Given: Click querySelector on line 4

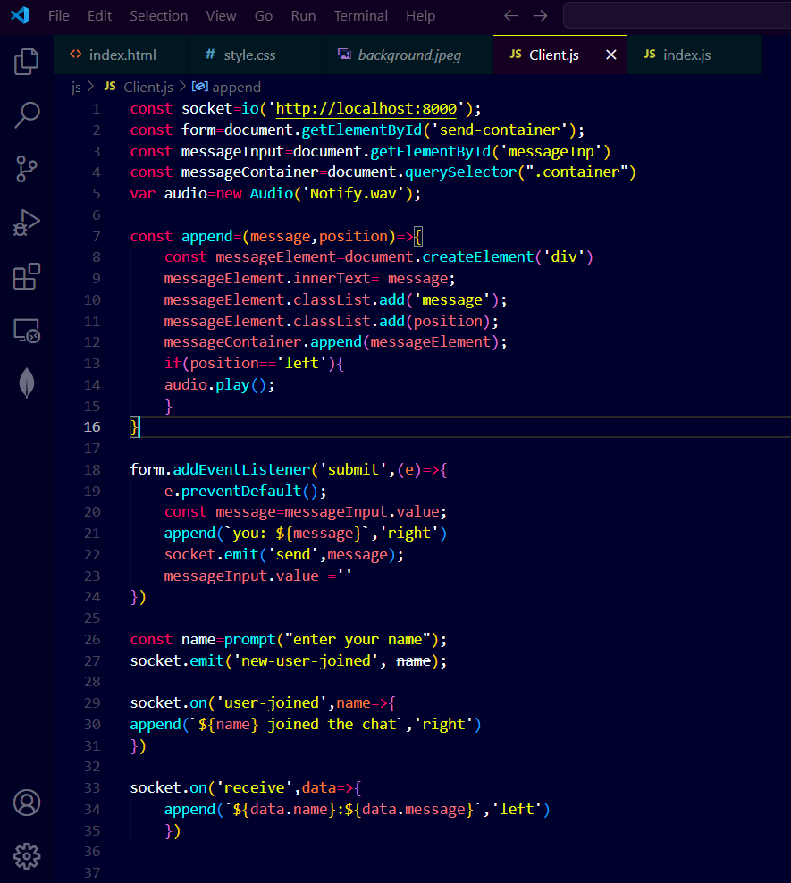Looking at the screenshot, I should click(x=460, y=172).
